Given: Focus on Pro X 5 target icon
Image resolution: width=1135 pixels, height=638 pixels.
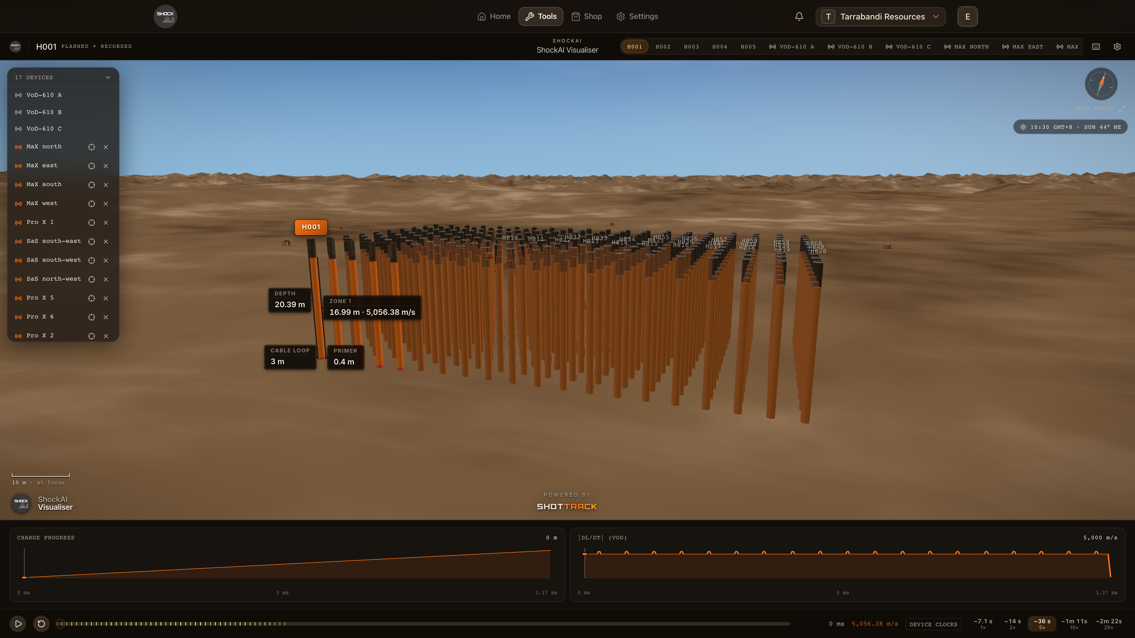Looking at the screenshot, I should [92, 299].
